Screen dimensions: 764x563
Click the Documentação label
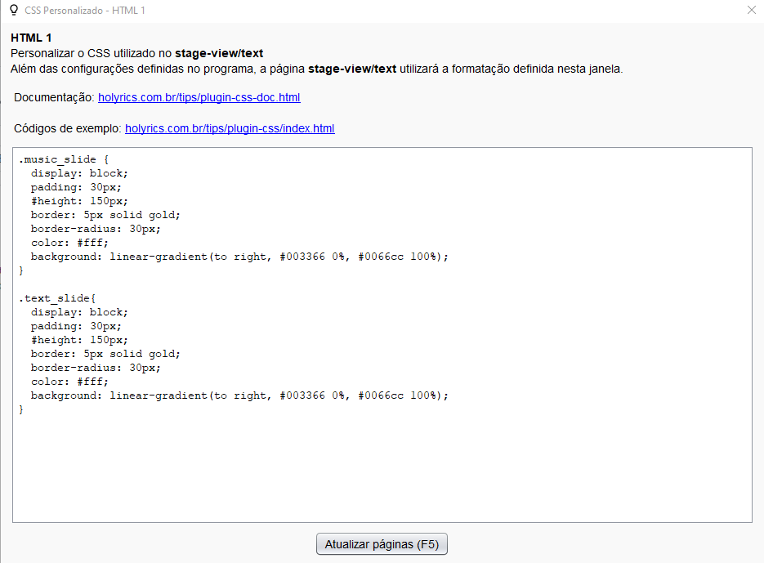54,97
